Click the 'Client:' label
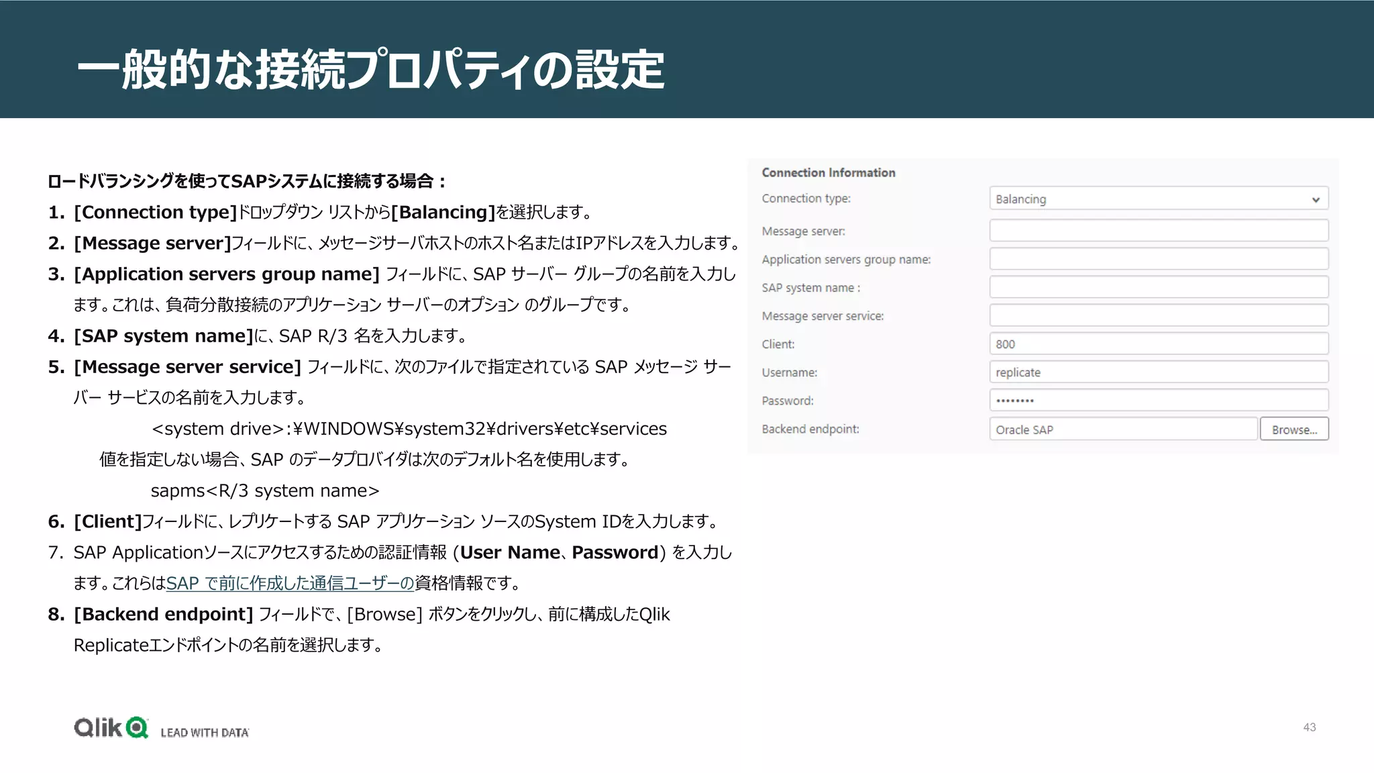This screenshot has width=1374, height=773. [778, 344]
